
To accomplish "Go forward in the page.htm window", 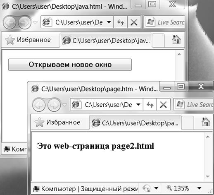I will [x=54, y=105].
